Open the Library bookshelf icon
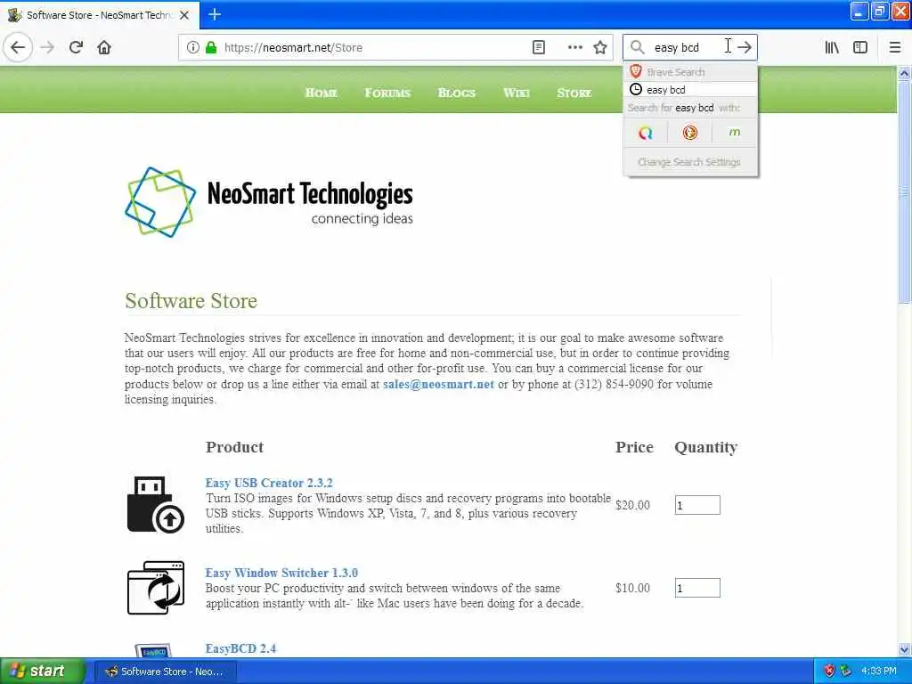This screenshot has width=912, height=684. [x=832, y=47]
